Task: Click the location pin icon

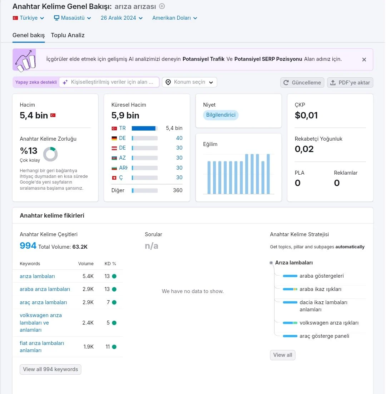Action: click(x=168, y=82)
